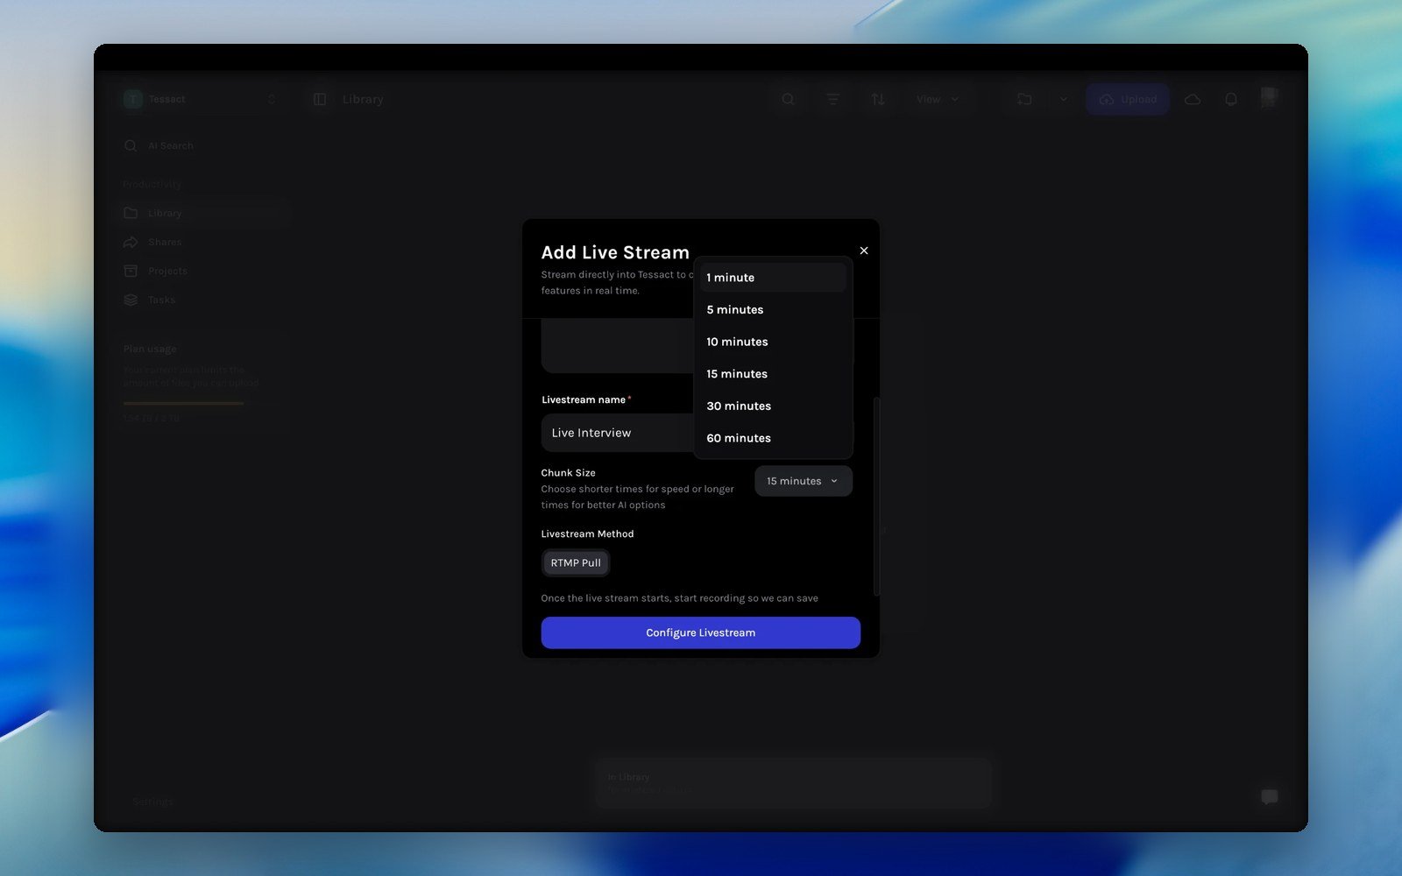
Task: Open Projects in sidebar
Action: pyautogui.click(x=202, y=271)
